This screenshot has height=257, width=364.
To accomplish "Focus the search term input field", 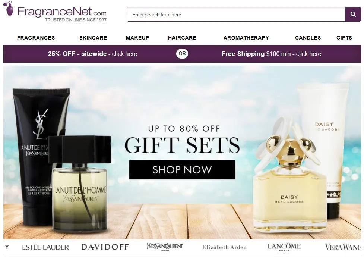I will 237,15.
